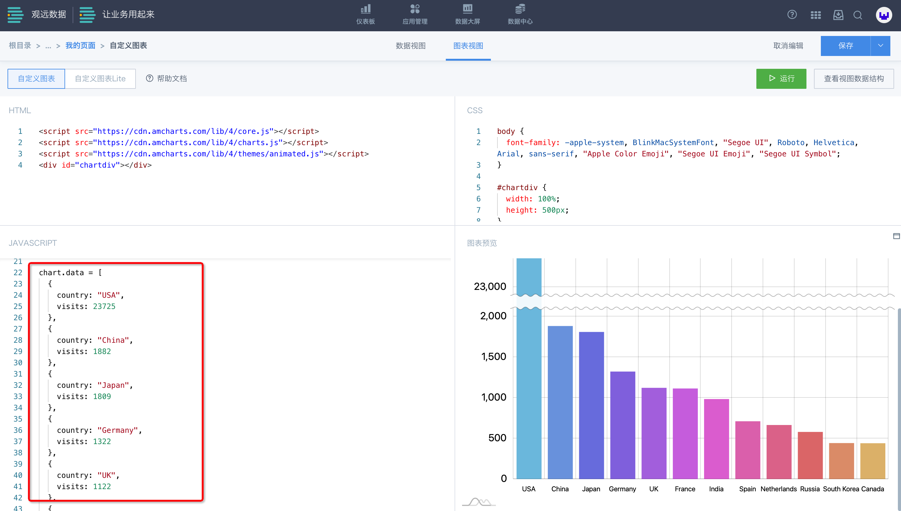Go to 根目录 in breadcrumb
This screenshot has width=901, height=511.
(x=20, y=46)
